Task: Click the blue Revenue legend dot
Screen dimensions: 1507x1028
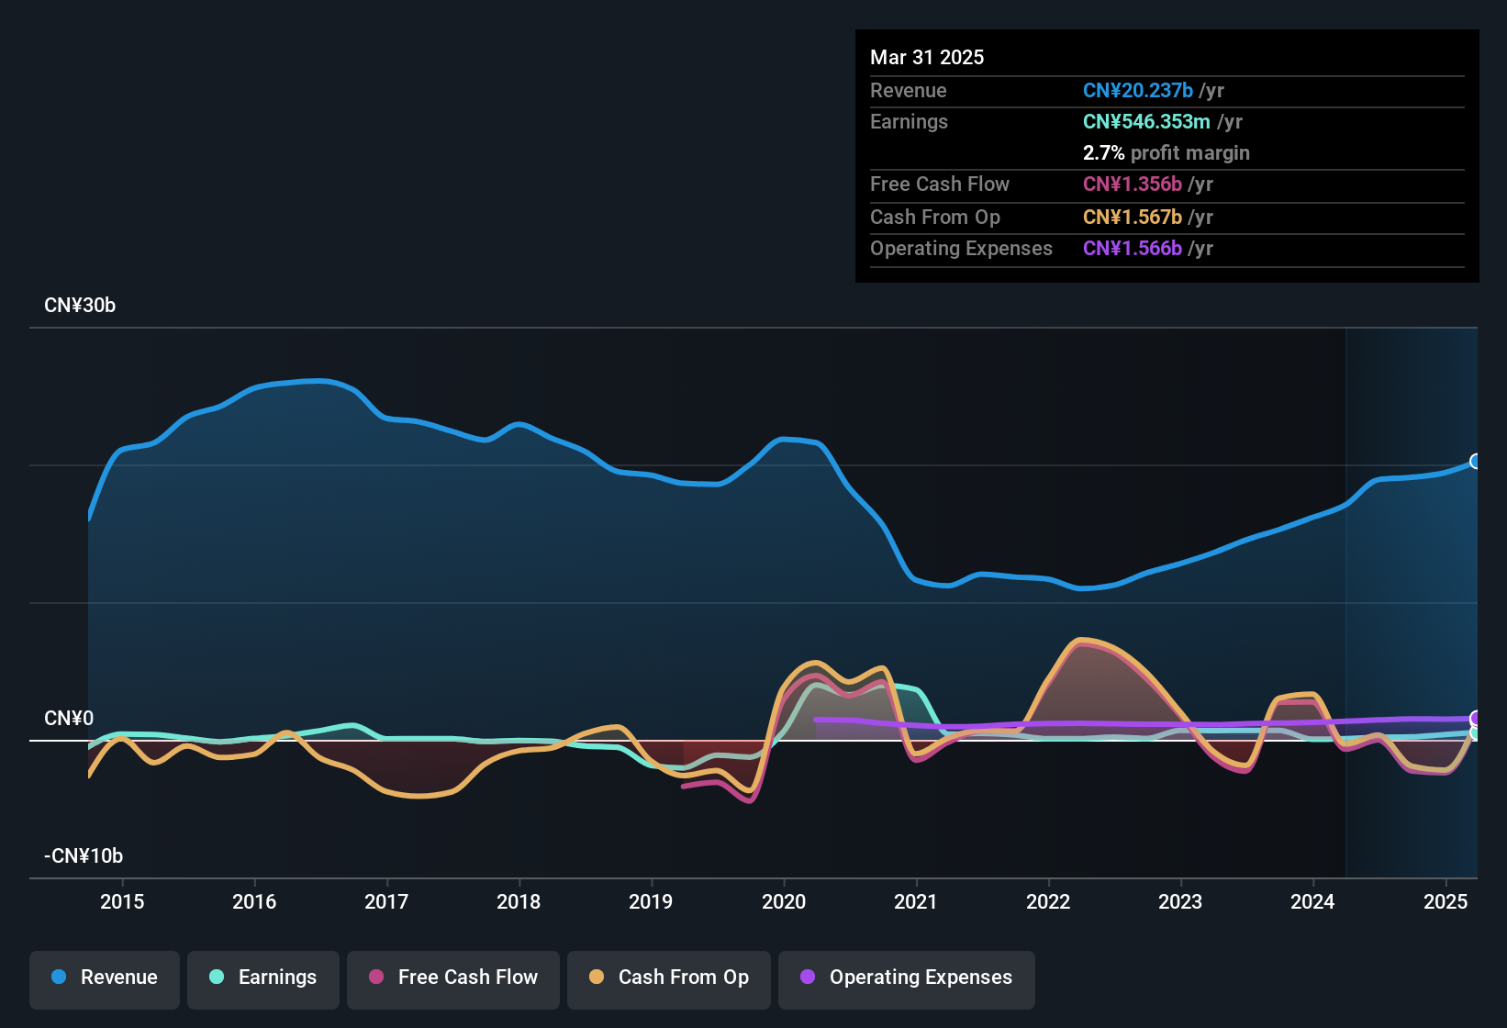Action: (x=59, y=977)
